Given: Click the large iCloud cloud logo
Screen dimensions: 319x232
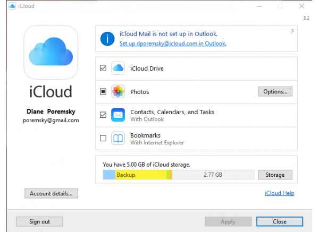Looking at the screenshot, I should (51, 52).
